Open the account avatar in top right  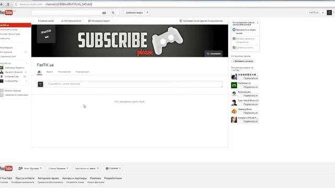[329, 13]
